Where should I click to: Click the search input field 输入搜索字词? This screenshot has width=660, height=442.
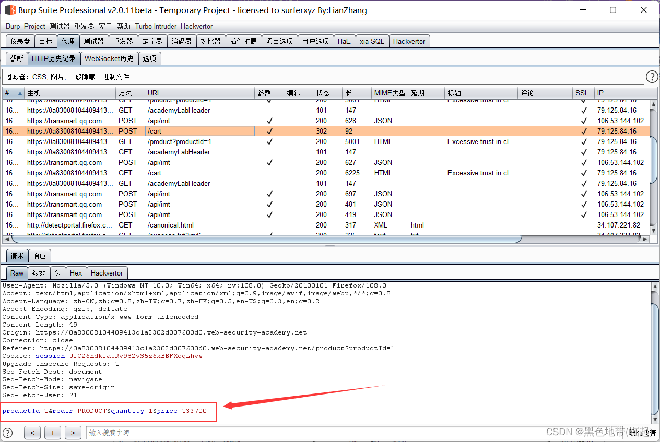click(355, 433)
